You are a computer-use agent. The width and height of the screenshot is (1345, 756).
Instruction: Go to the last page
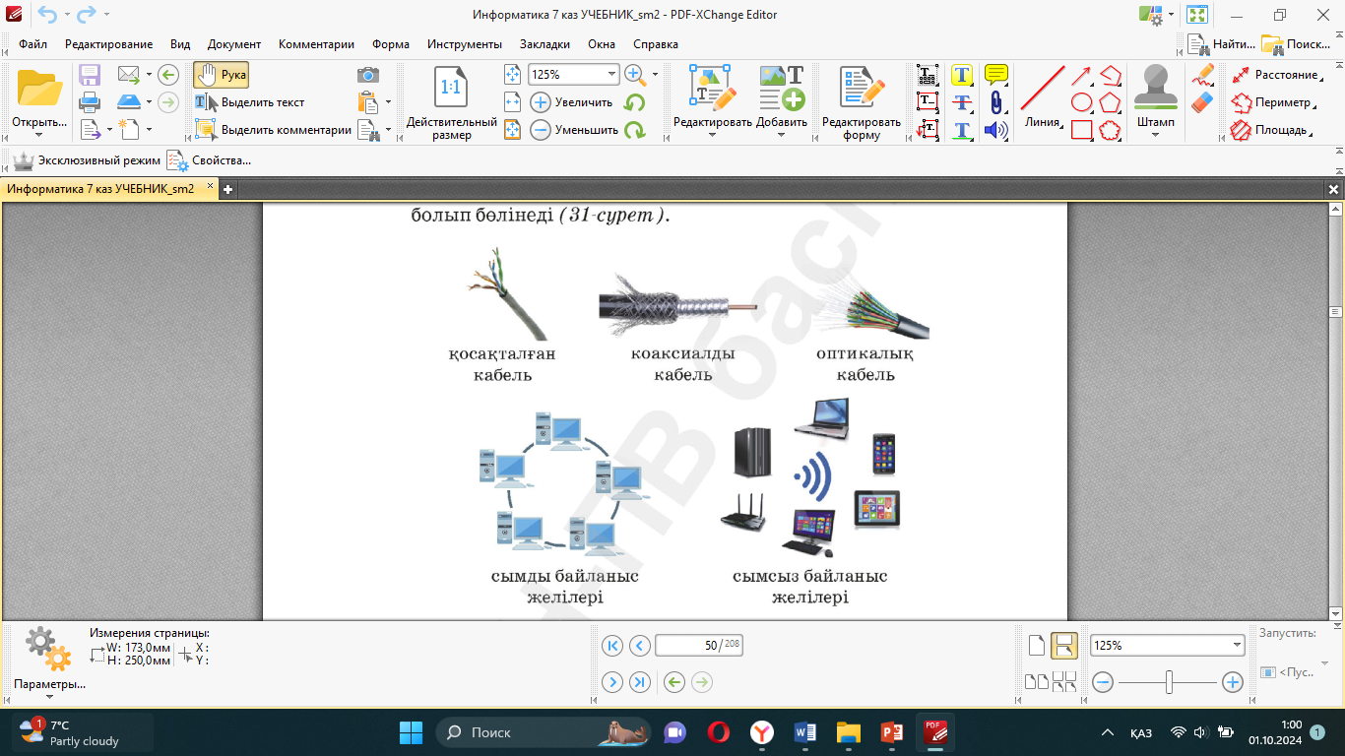[640, 682]
